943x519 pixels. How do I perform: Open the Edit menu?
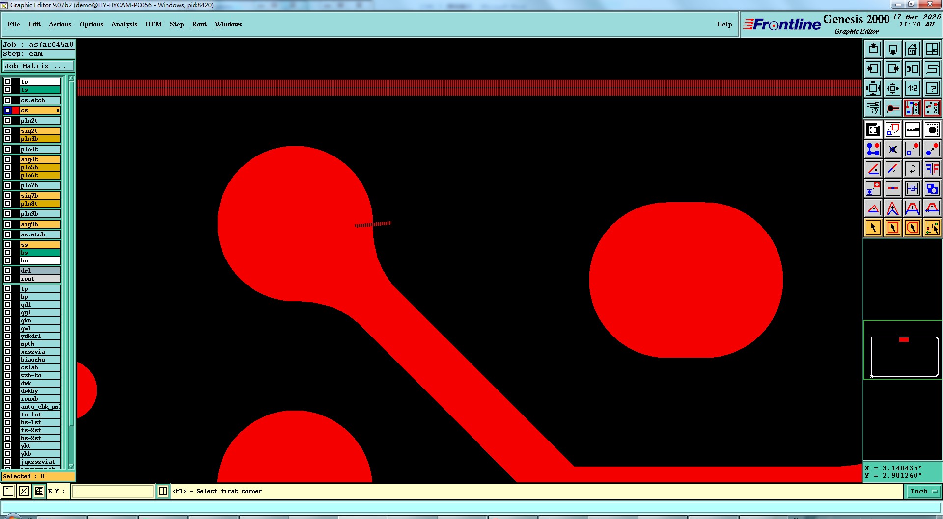[34, 24]
